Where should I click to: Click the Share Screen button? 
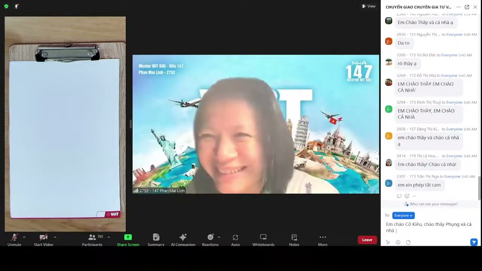(x=128, y=240)
